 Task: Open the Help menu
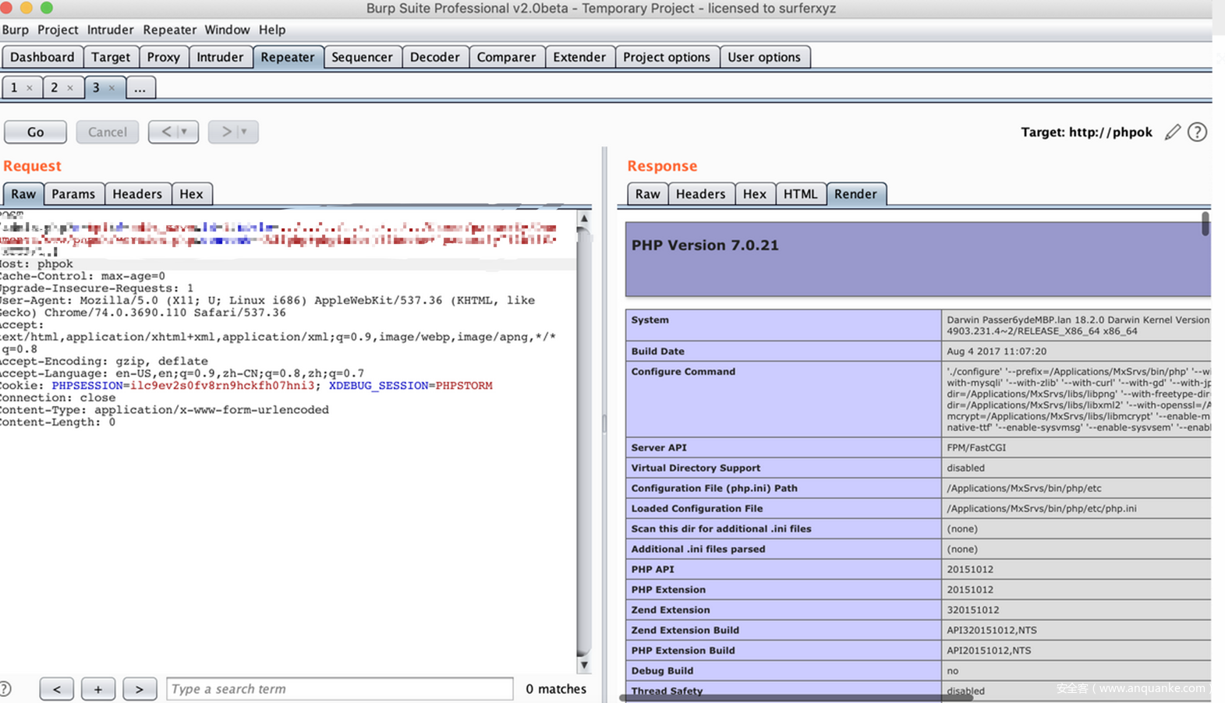[x=272, y=30]
